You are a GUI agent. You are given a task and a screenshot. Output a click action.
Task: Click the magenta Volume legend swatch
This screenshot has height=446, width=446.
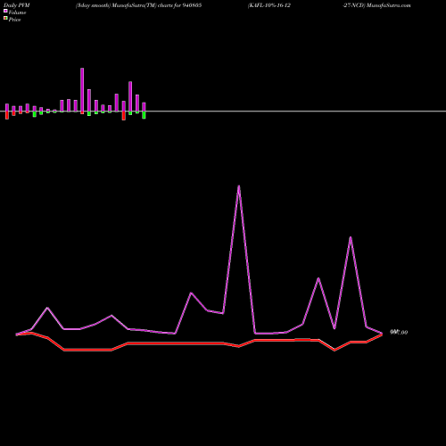click(x=5, y=12)
